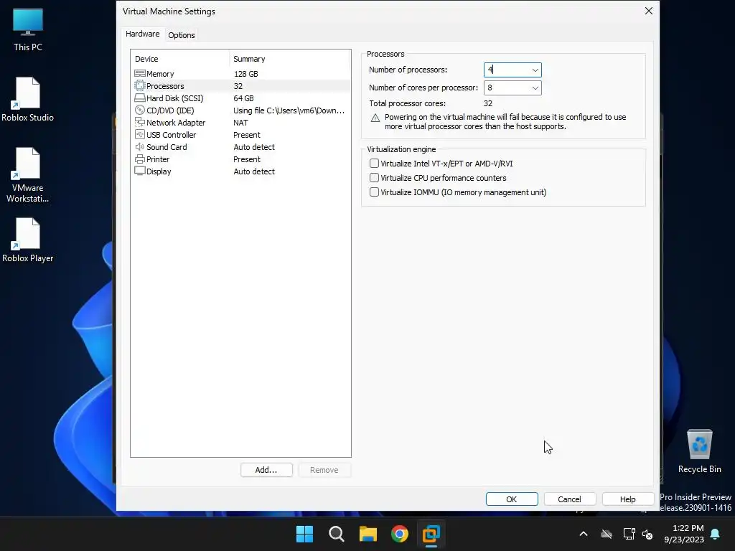This screenshot has height=551, width=735.
Task: Enable Virtualize Intel VT-x/EPT or AMD-V/RVI
Action: (x=374, y=163)
